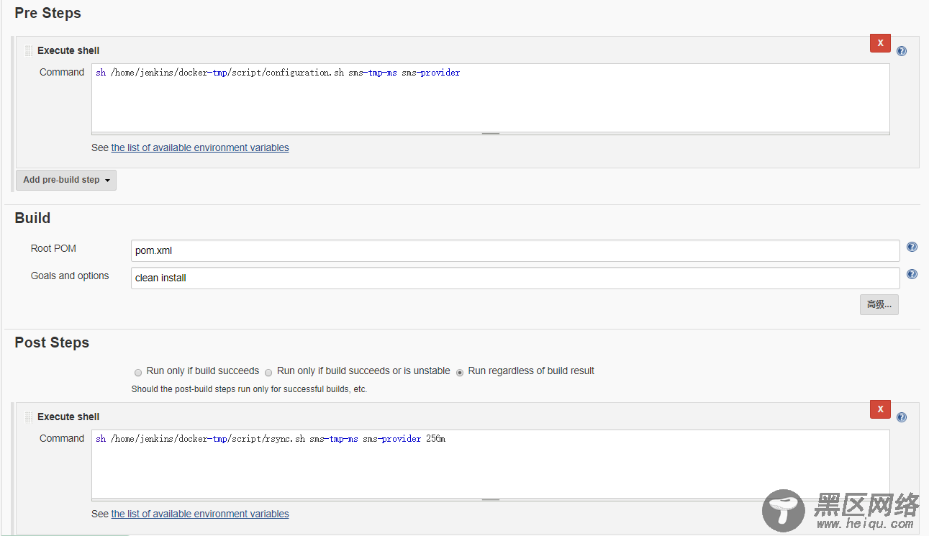
Task: Focus the Root POM input field
Action: click(x=515, y=251)
